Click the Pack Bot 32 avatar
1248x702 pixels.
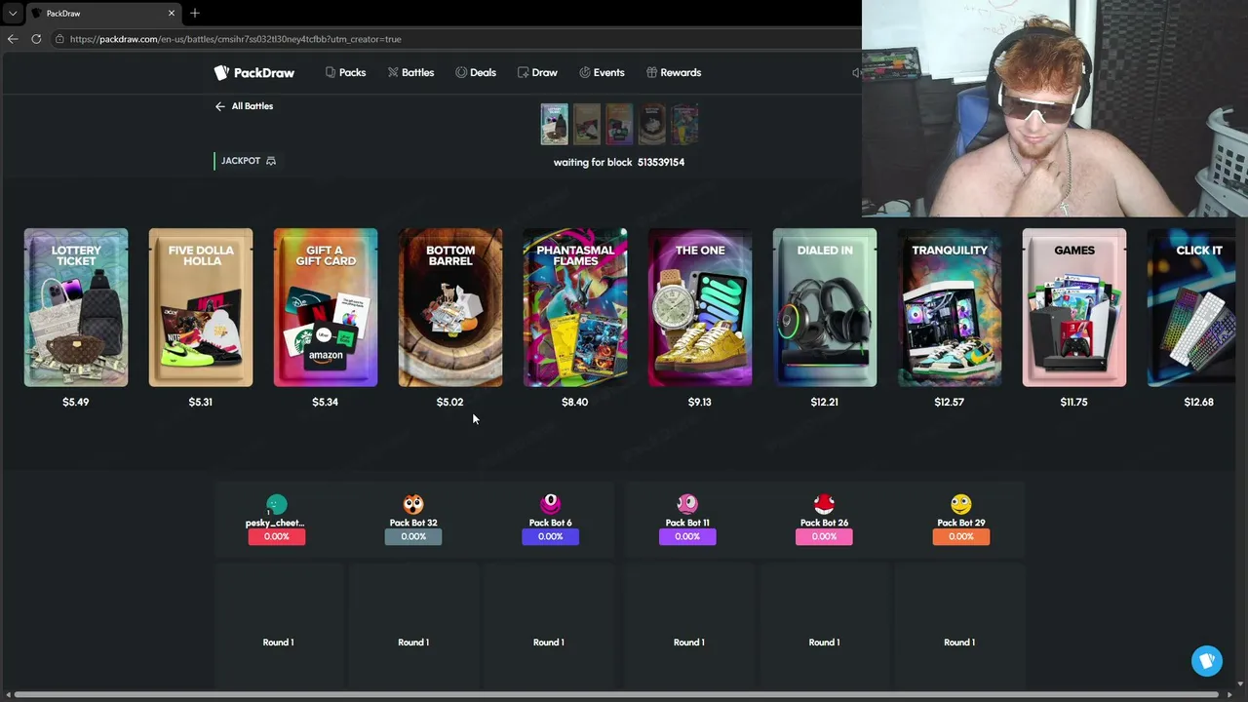[413, 504]
